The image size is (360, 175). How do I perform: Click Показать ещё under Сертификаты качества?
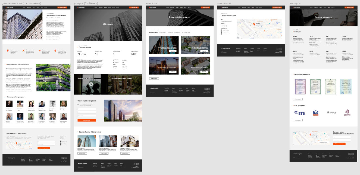298,99
